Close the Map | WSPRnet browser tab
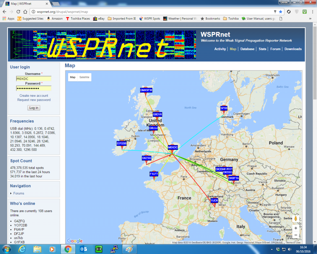The width and height of the screenshot is (317, 254). coord(47,4)
